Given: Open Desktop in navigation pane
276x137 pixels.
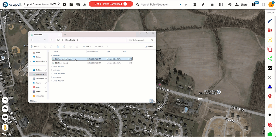Looking at the screenshot, I should [x=39, y=70].
